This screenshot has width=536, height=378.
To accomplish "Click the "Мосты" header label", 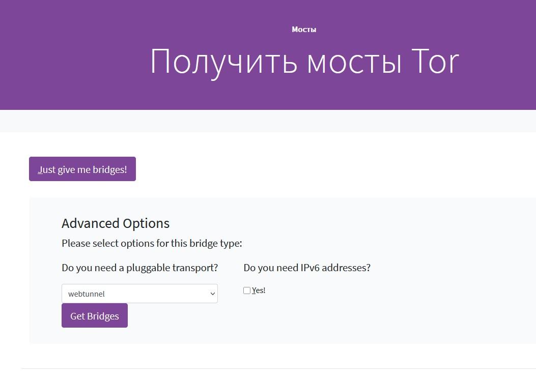I will 304,30.
